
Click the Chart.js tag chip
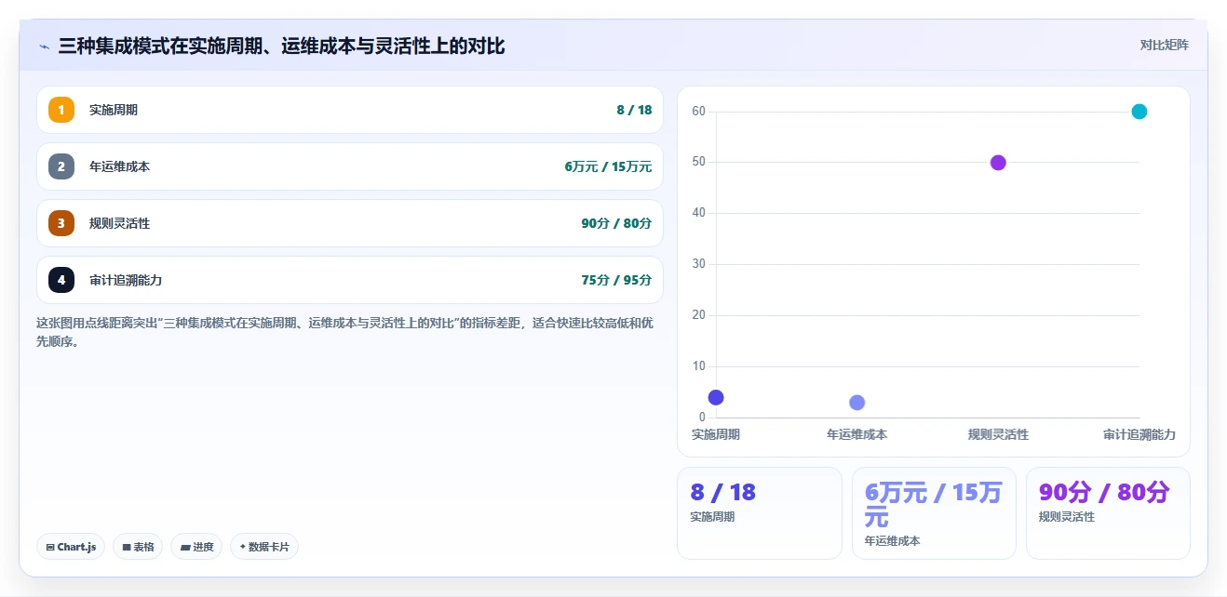pos(71,547)
